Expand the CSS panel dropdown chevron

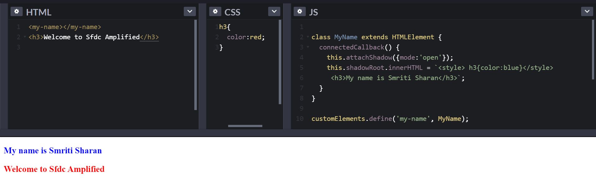click(274, 11)
